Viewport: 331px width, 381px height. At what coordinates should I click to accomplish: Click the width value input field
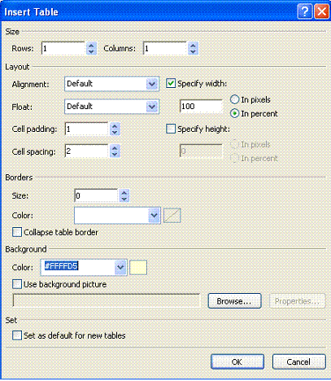click(201, 106)
